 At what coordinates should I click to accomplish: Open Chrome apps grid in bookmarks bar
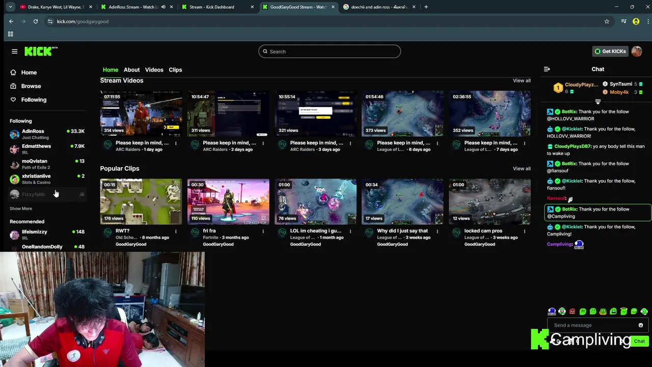[x=10, y=34]
